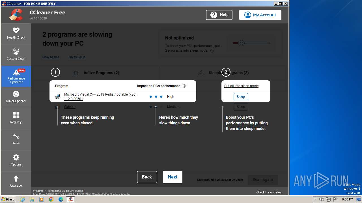Click the Upgrade sidebar item
The height and width of the screenshot is (203, 362).
[x=16, y=182]
